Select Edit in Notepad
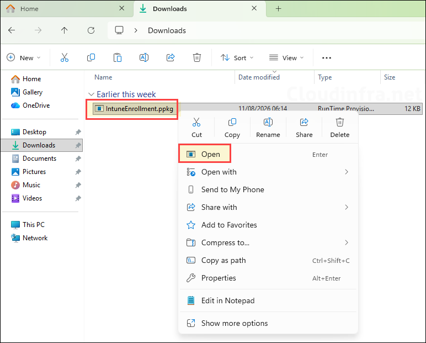 pos(268,300)
